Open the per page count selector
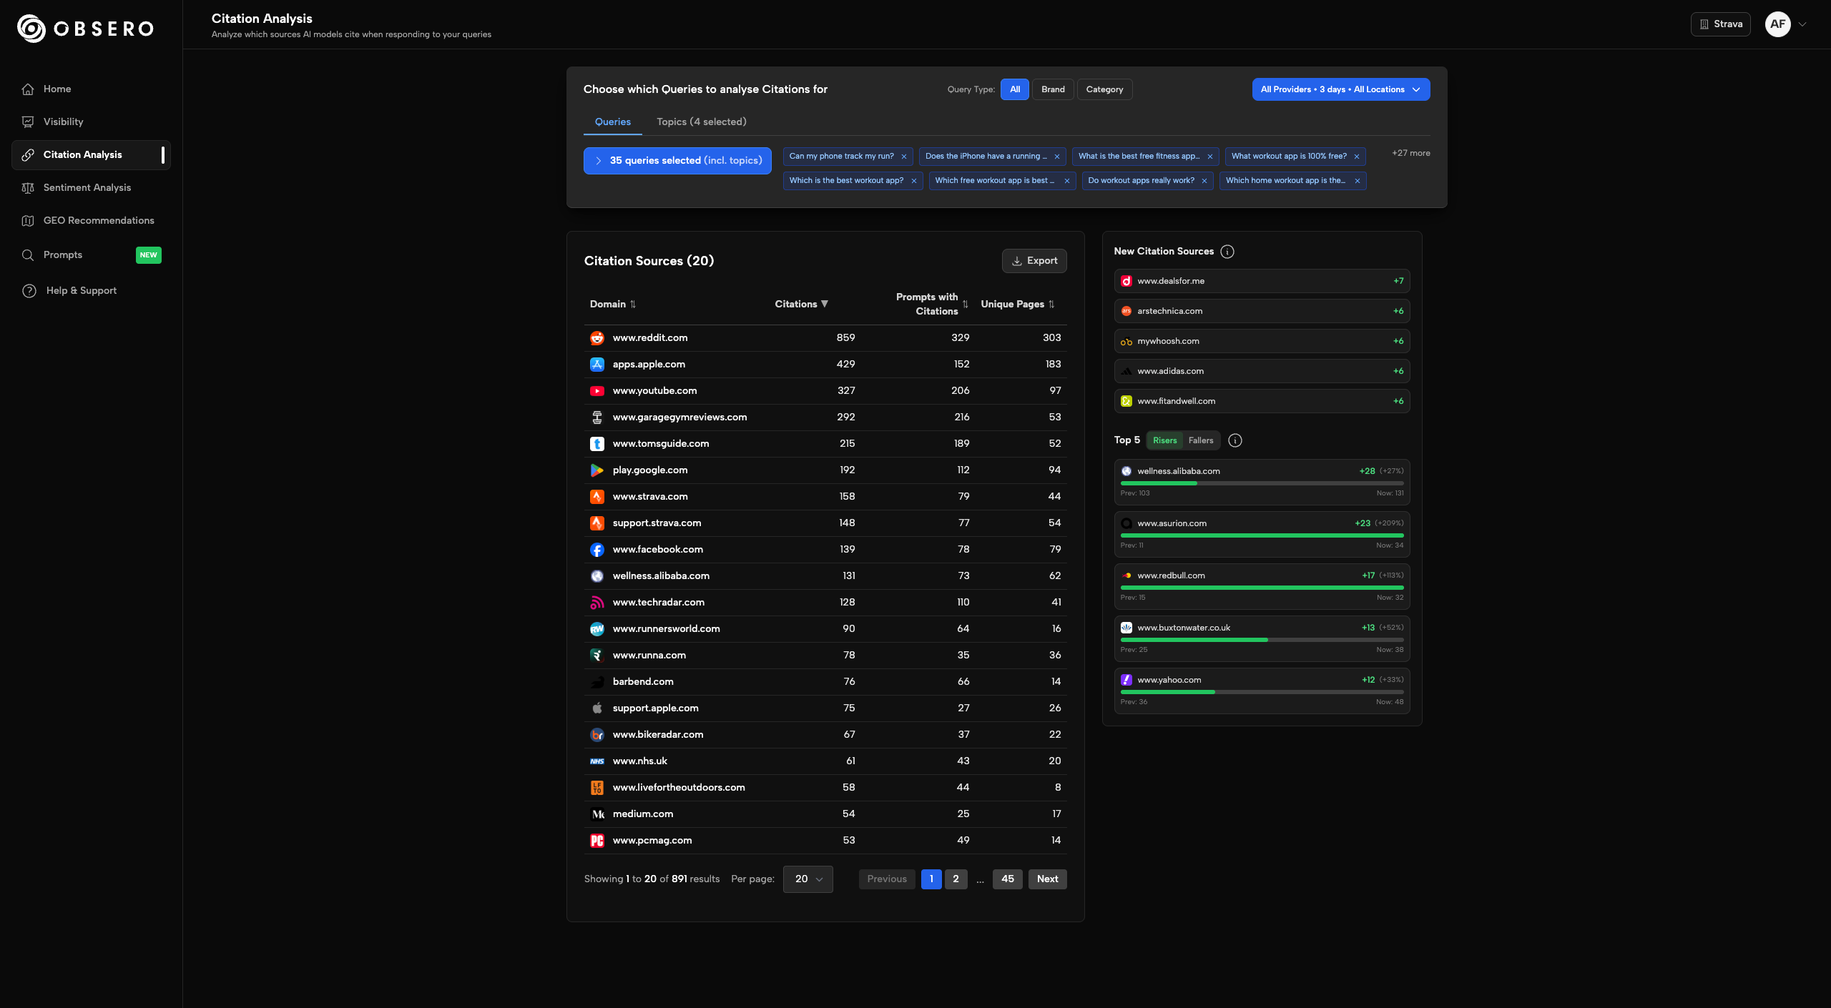1831x1008 pixels. 807,879
